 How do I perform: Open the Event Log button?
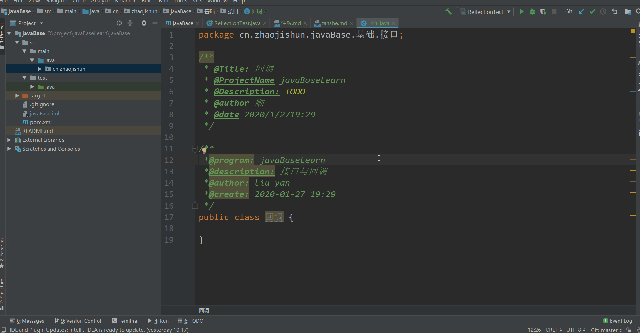pos(617,321)
